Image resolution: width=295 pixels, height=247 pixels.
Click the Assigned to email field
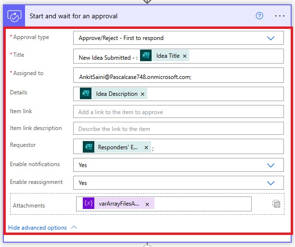(x=179, y=76)
